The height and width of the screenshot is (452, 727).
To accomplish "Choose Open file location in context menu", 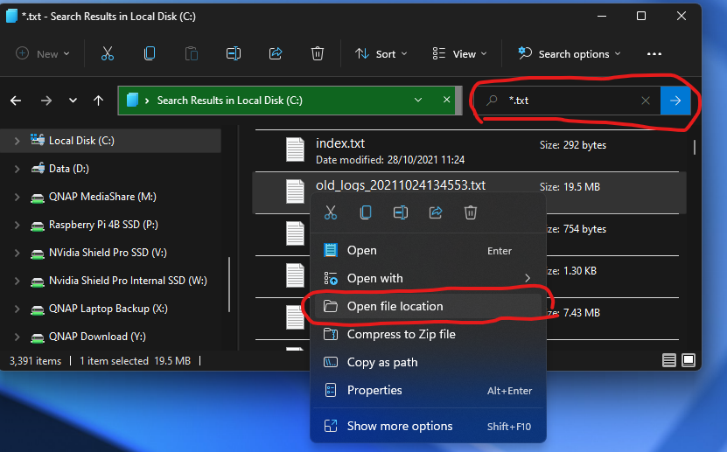I will [395, 306].
